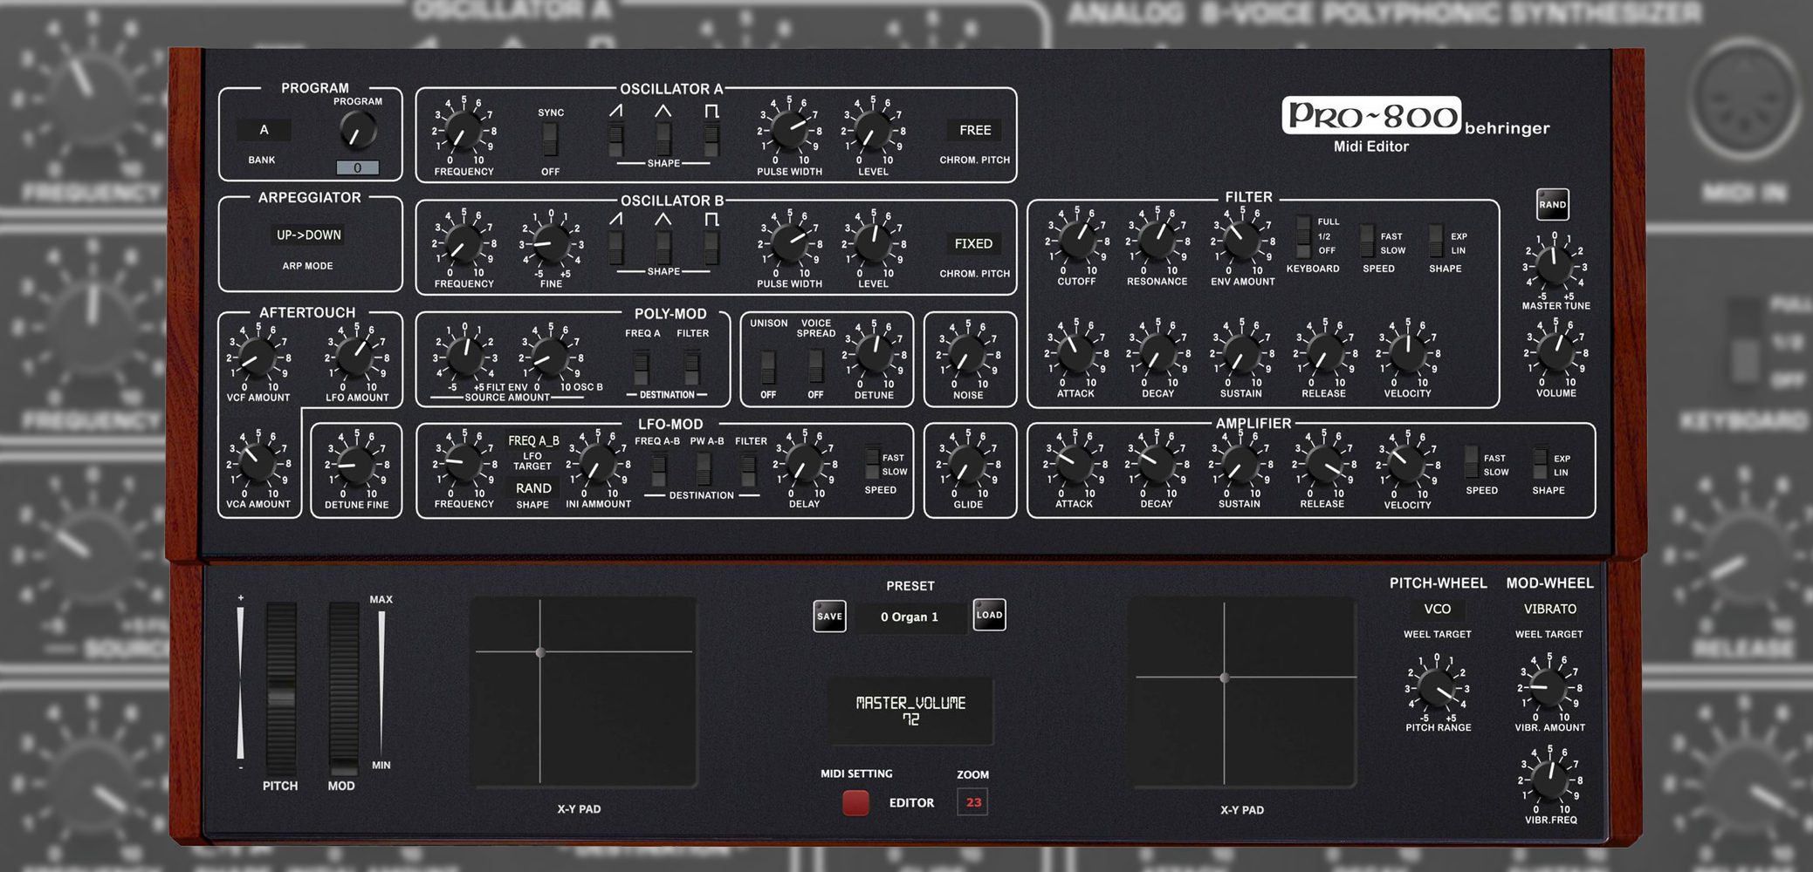This screenshot has width=1813, height=872.
Task: Toggle amplifier SHAPE EXP/LIN switch
Action: 1541,464
